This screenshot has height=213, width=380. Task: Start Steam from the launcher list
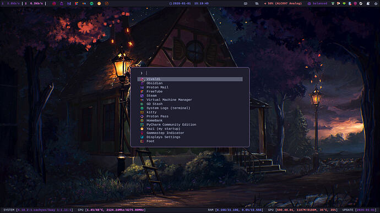click(x=190, y=96)
